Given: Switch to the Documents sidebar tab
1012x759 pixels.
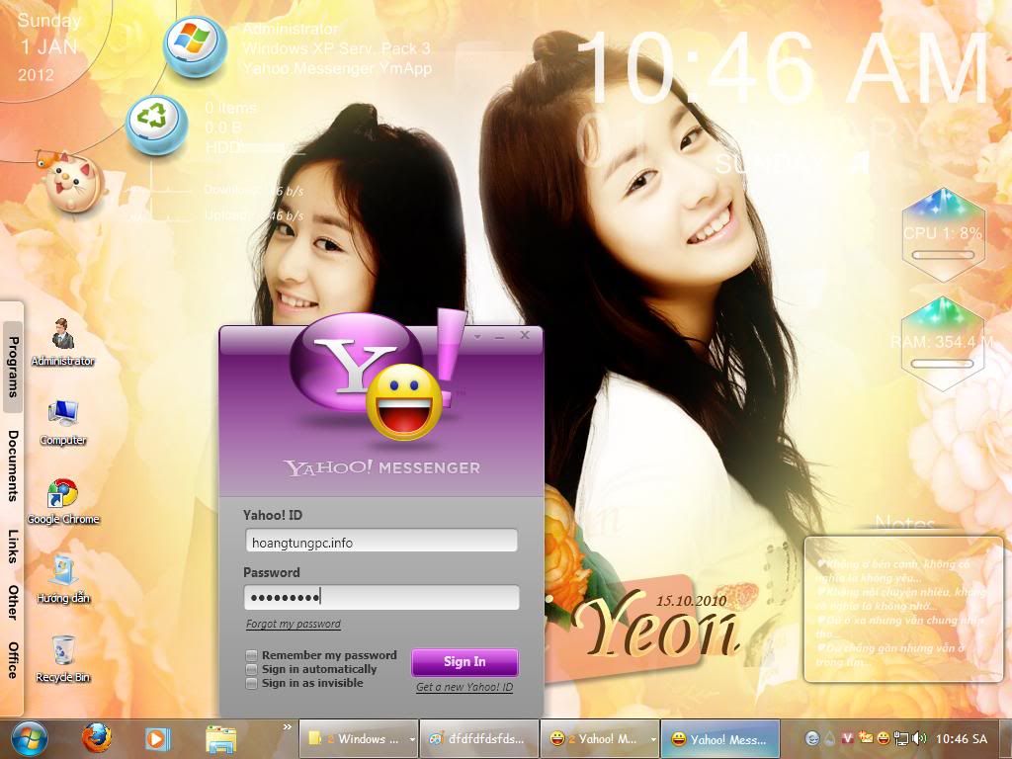Looking at the screenshot, I should click(x=13, y=465).
